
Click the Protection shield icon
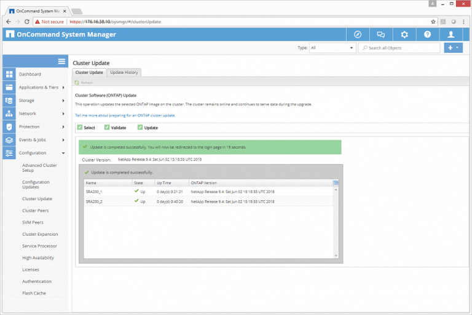(9, 126)
